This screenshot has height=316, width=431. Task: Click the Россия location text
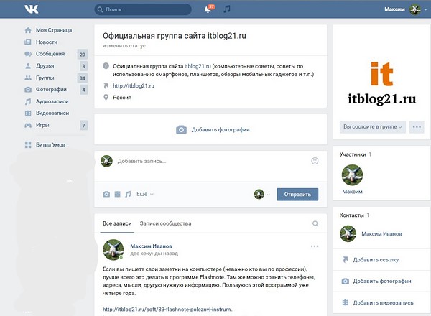coord(122,98)
